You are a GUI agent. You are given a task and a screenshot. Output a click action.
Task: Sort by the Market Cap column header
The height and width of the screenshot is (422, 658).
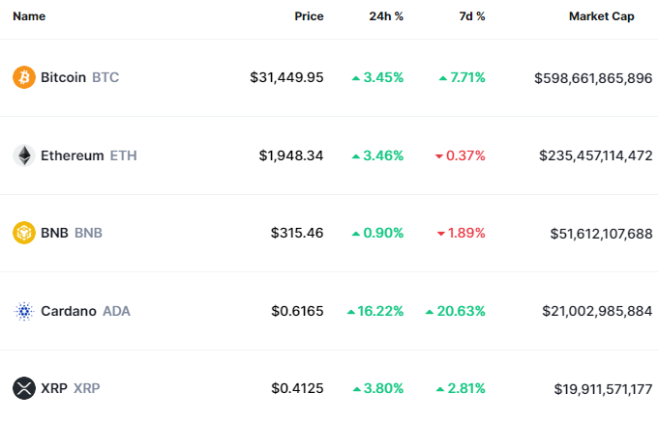coord(601,16)
